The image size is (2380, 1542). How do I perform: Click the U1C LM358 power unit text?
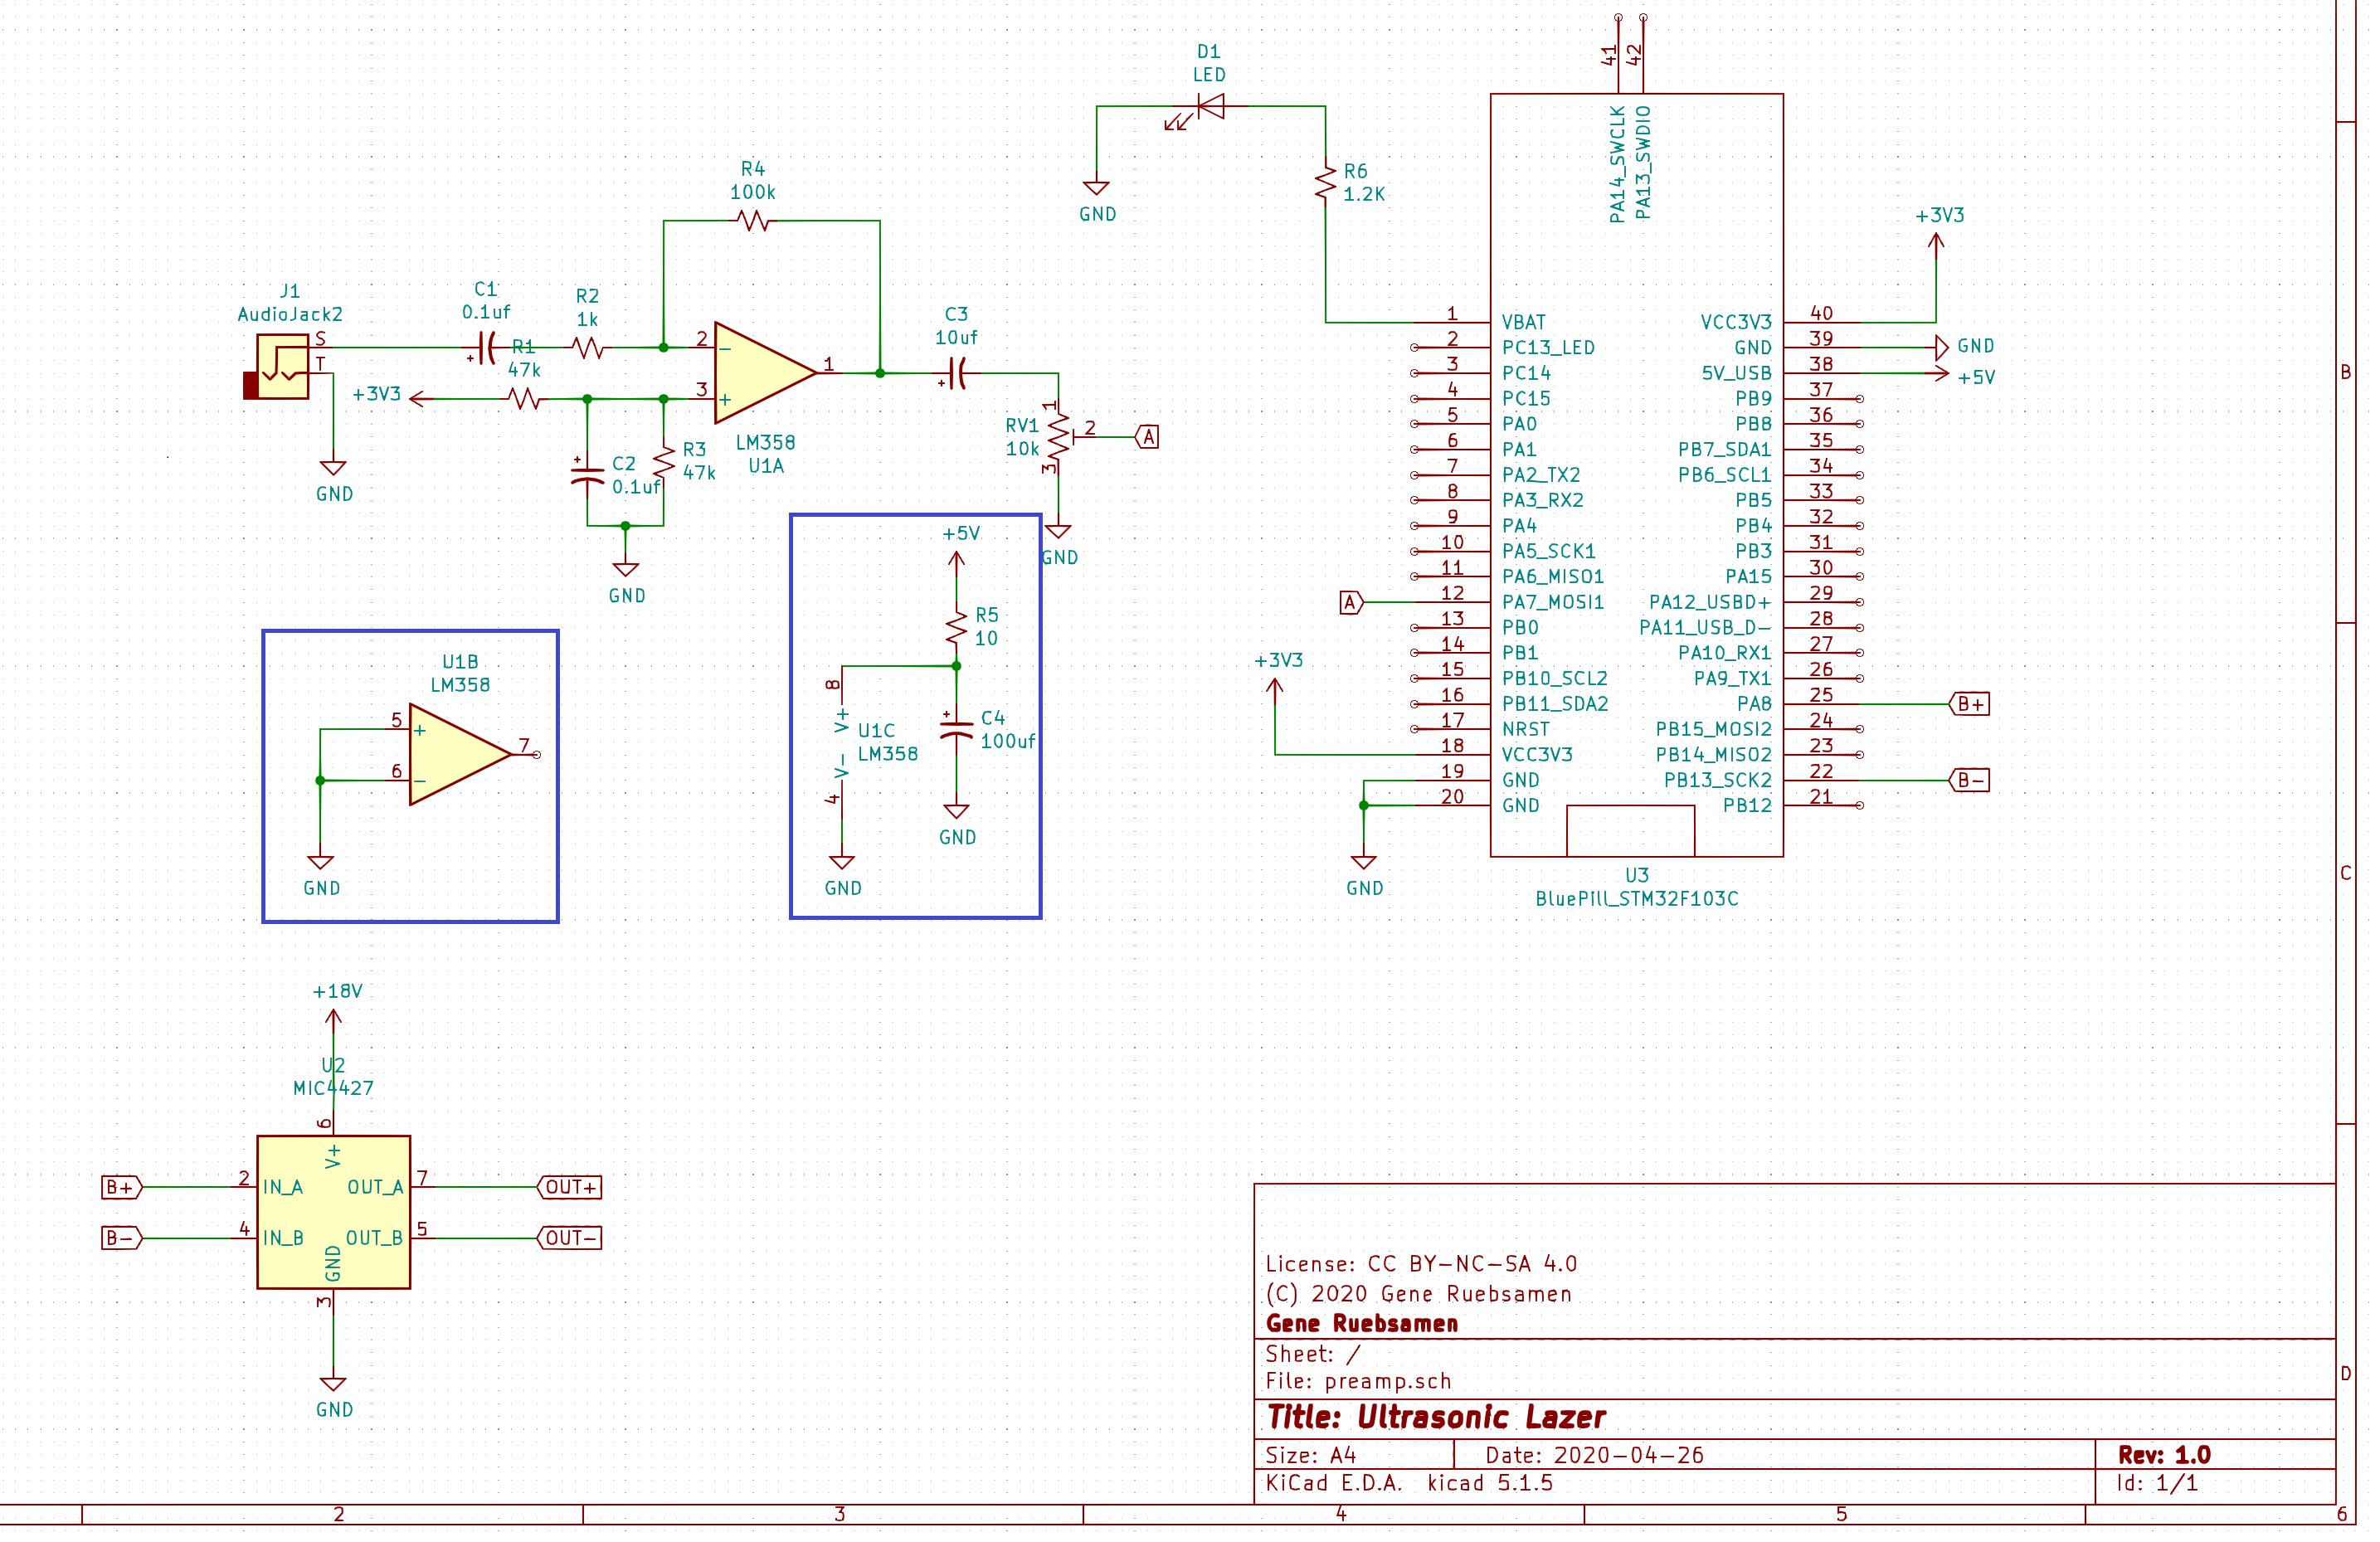click(888, 743)
